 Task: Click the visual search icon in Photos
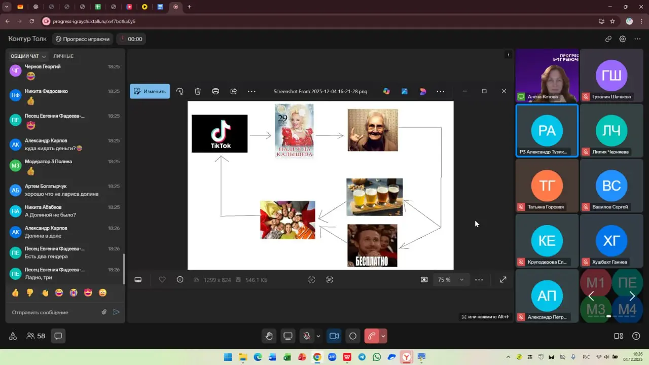pos(312,280)
